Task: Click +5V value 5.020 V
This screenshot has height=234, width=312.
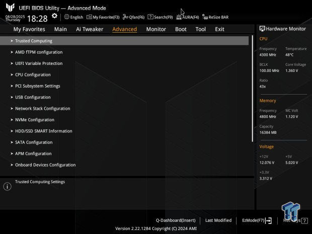Action: click(292, 163)
